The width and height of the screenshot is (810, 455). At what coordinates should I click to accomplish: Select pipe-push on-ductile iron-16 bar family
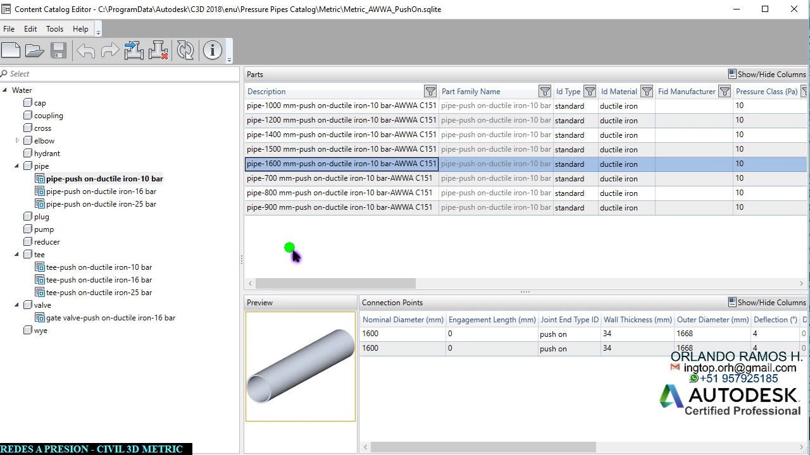(101, 191)
